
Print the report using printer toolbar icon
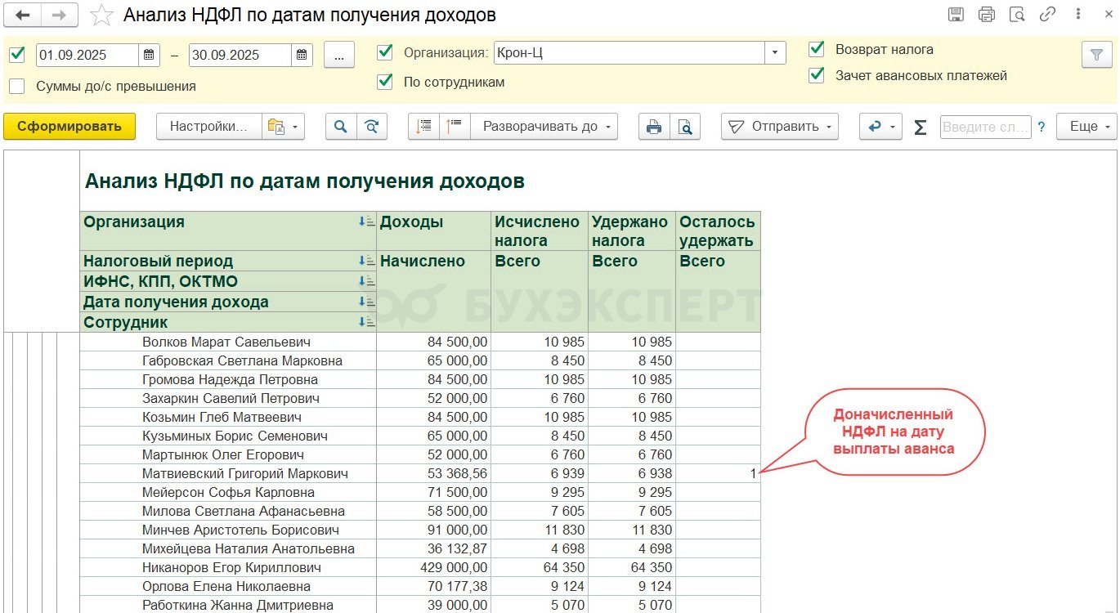(654, 127)
